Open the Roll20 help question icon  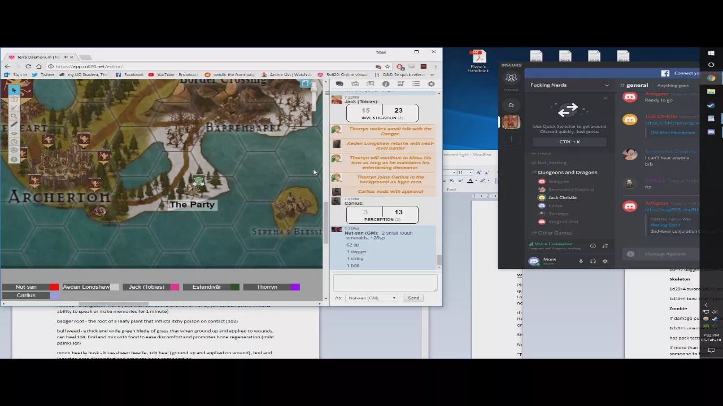point(14,159)
